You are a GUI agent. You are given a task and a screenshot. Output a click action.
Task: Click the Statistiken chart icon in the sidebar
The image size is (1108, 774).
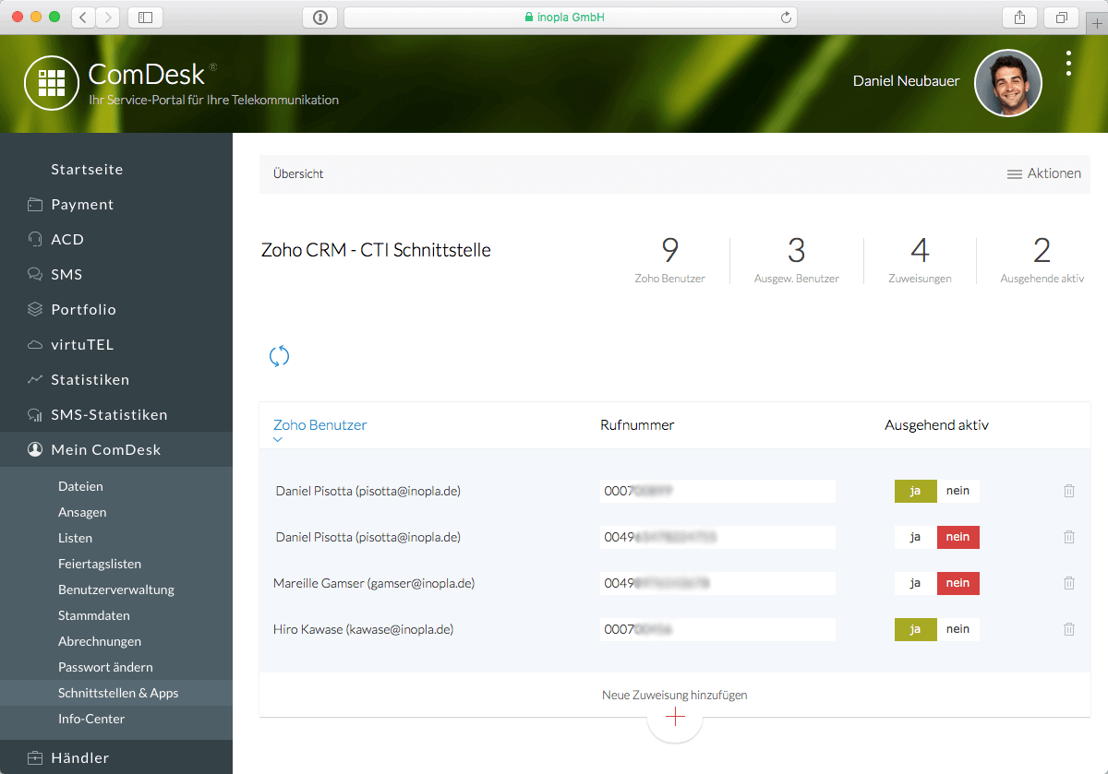(x=35, y=380)
